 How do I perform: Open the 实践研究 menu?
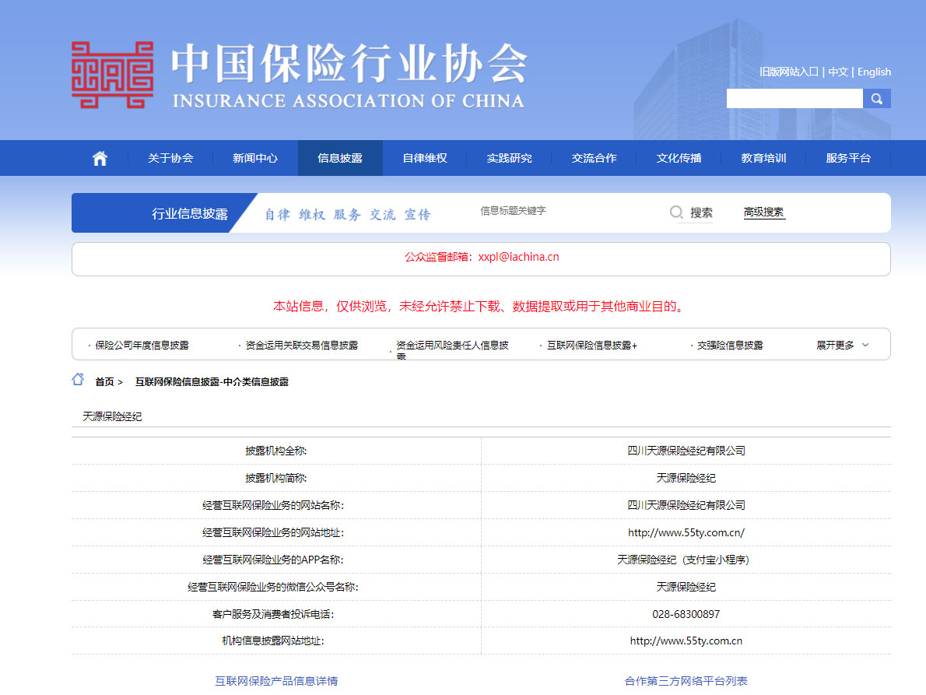coord(509,158)
